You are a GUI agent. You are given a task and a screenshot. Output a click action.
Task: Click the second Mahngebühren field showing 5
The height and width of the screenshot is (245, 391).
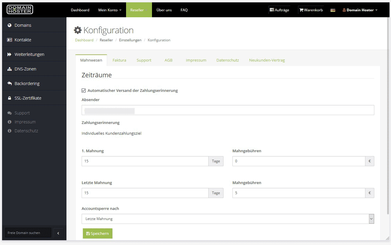[x=299, y=193]
